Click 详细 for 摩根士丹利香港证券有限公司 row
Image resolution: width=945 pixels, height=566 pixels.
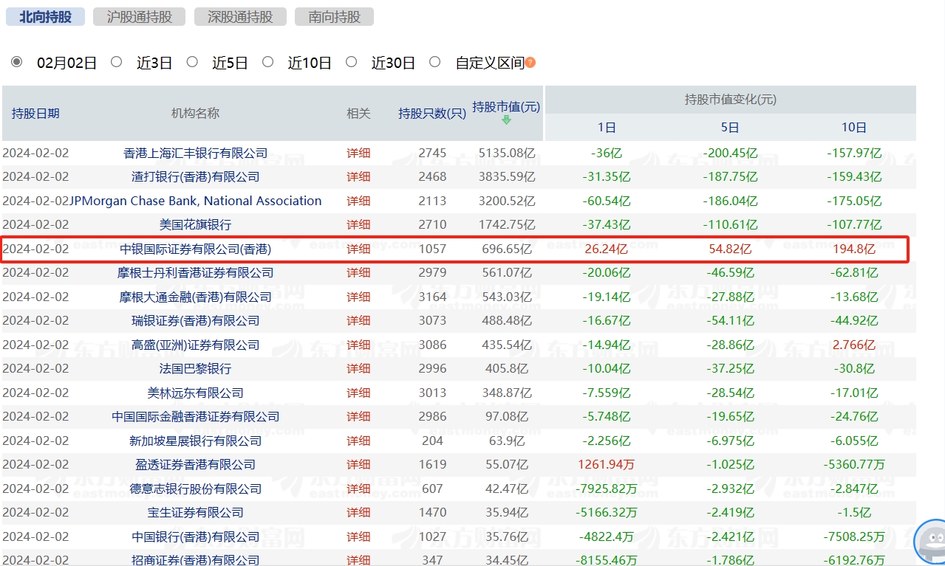(x=358, y=272)
